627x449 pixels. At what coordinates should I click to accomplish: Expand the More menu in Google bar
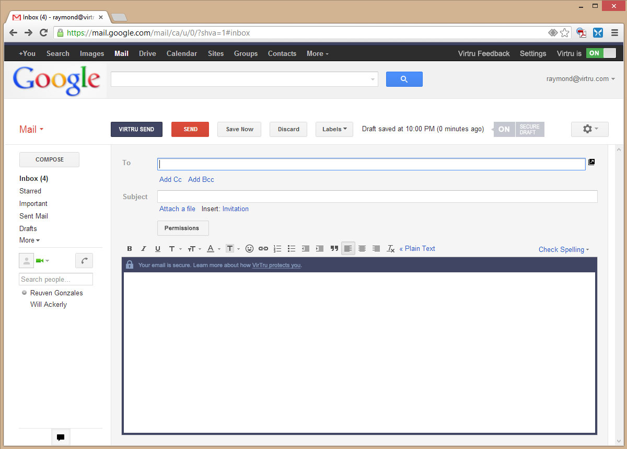pos(318,53)
